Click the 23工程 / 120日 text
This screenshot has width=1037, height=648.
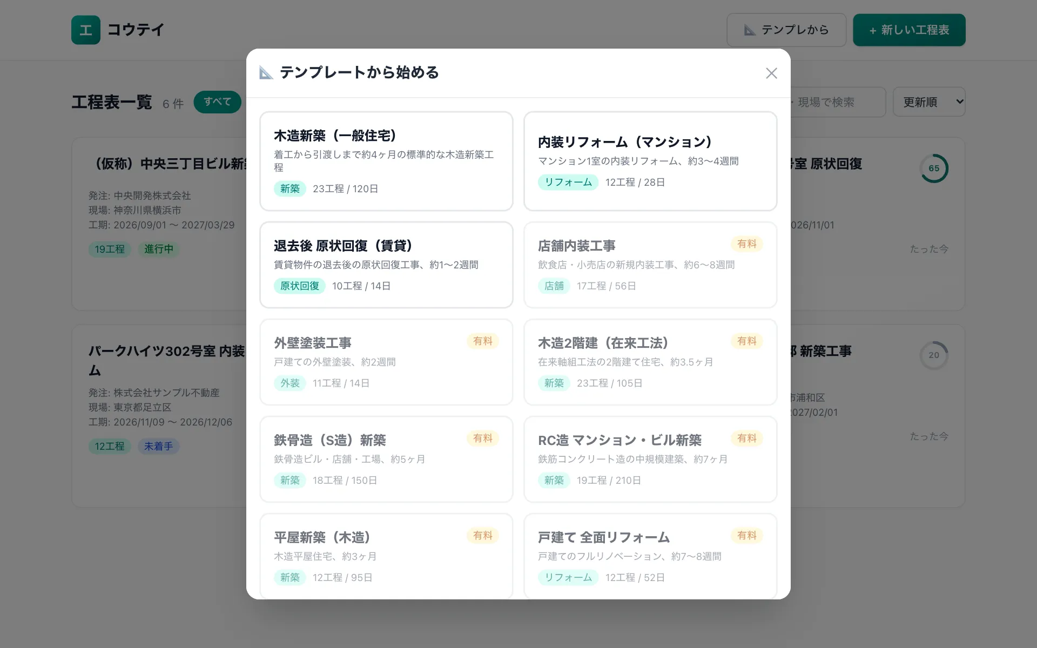[x=346, y=188]
